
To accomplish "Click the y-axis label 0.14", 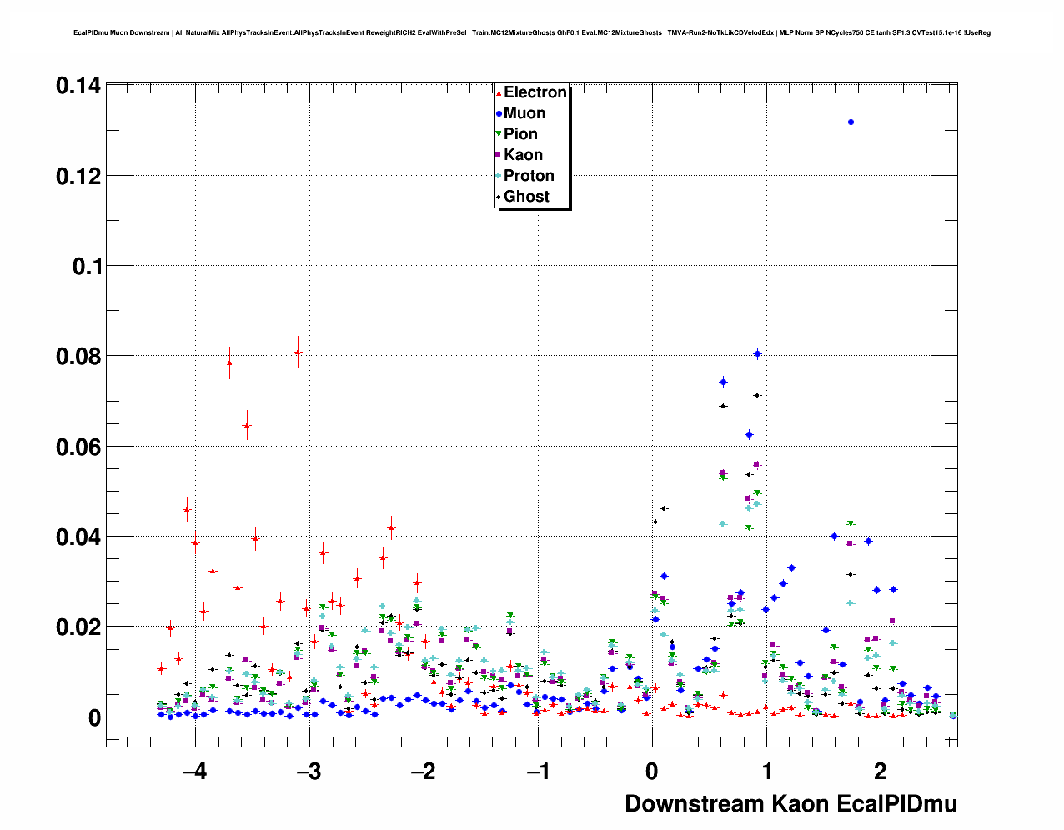I will coord(78,86).
